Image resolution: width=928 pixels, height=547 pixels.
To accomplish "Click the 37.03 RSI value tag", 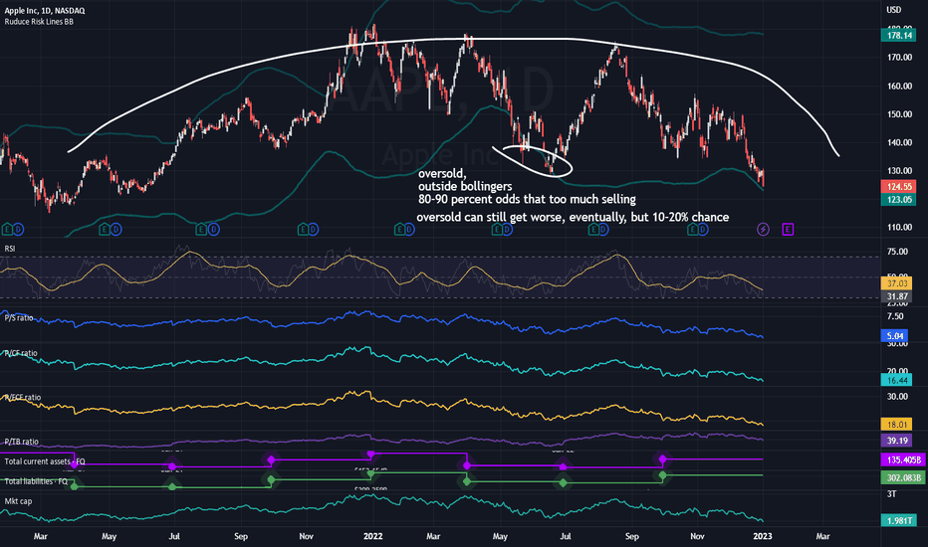I will click(896, 283).
